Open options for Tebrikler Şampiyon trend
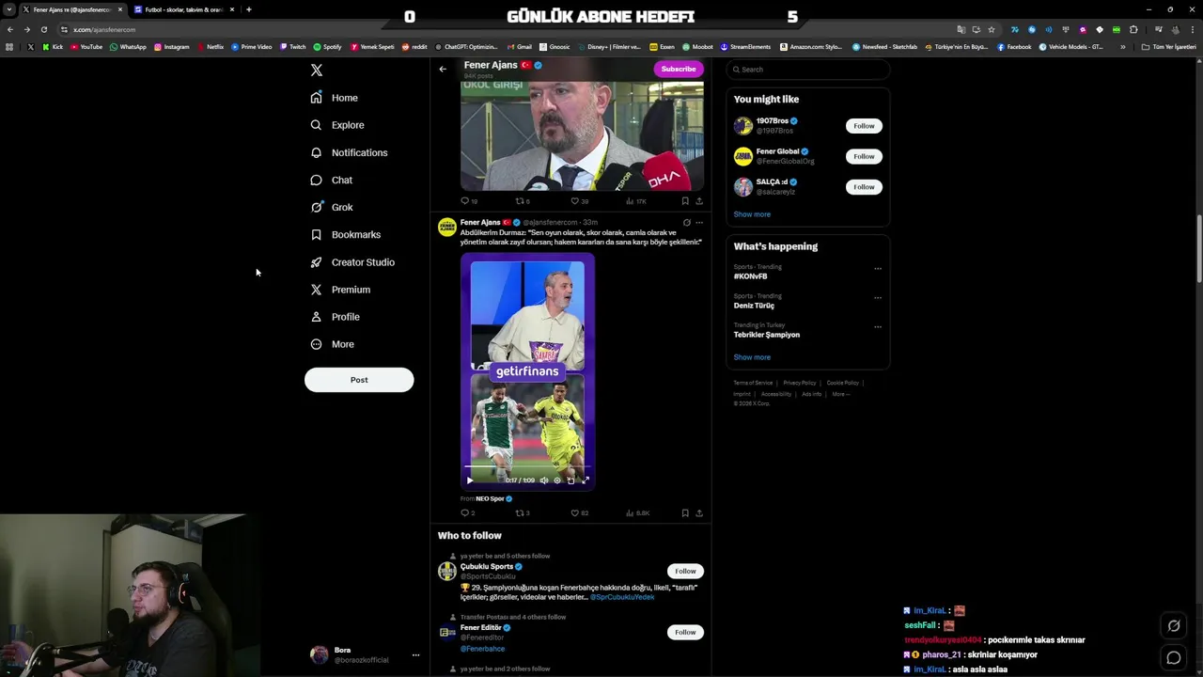The height and width of the screenshot is (677, 1203). [878, 326]
